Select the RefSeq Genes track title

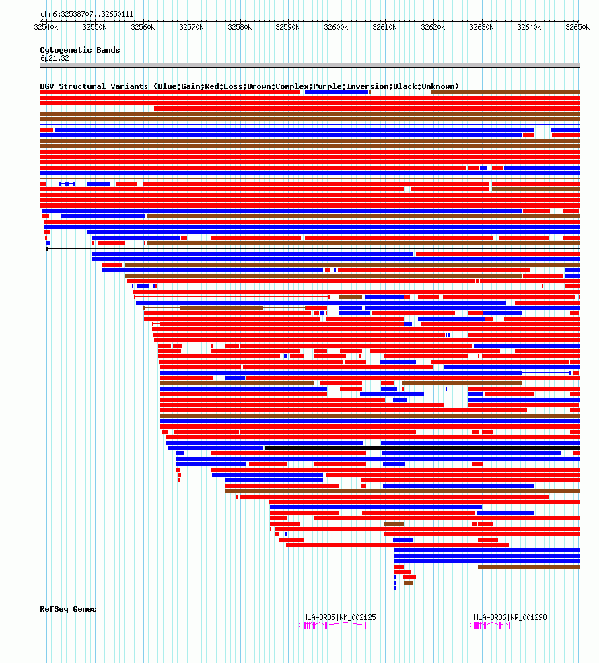click(68, 609)
